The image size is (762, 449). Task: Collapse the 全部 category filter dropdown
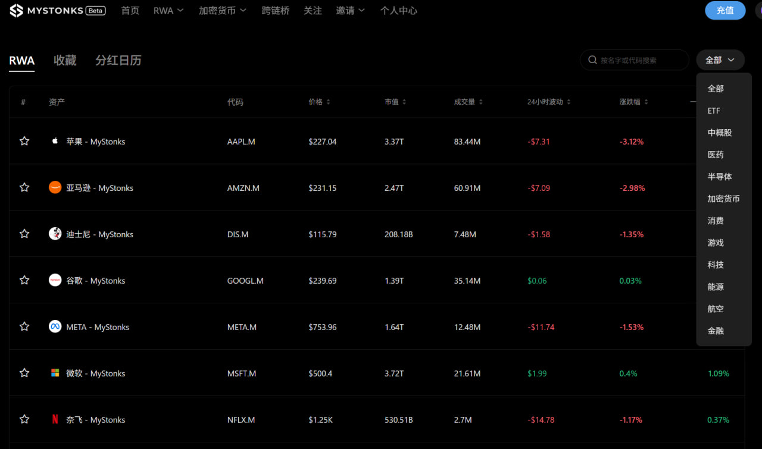coord(720,60)
